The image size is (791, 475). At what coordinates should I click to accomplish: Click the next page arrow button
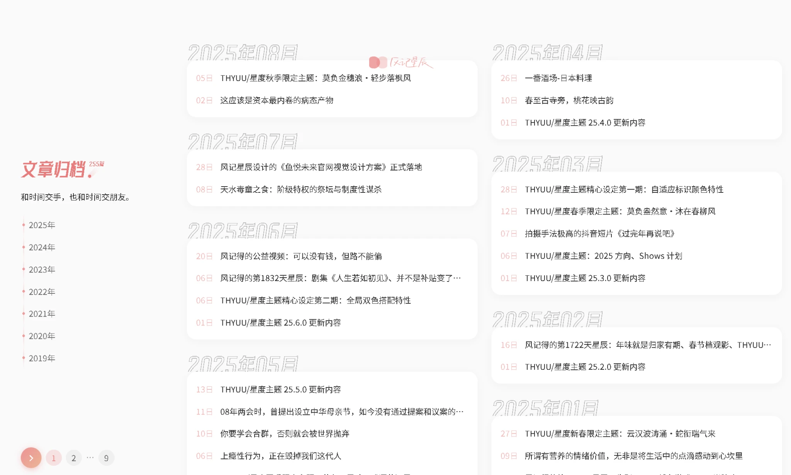pyautogui.click(x=31, y=458)
